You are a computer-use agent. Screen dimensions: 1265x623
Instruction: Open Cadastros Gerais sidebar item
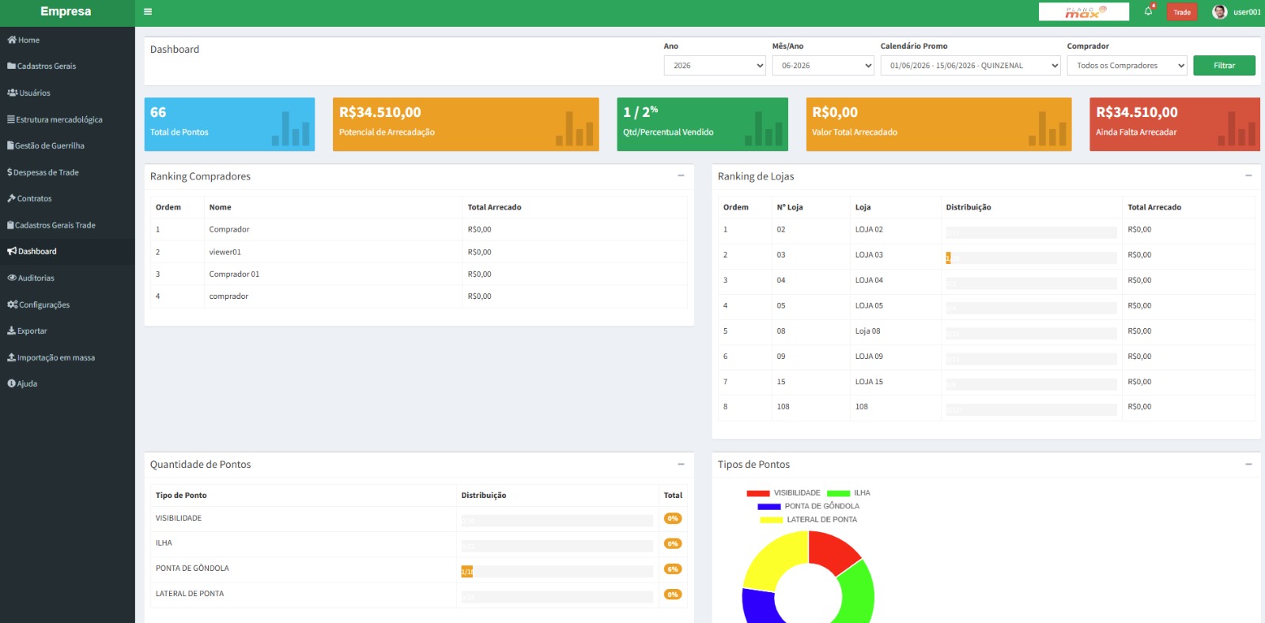click(x=67, y=66)
